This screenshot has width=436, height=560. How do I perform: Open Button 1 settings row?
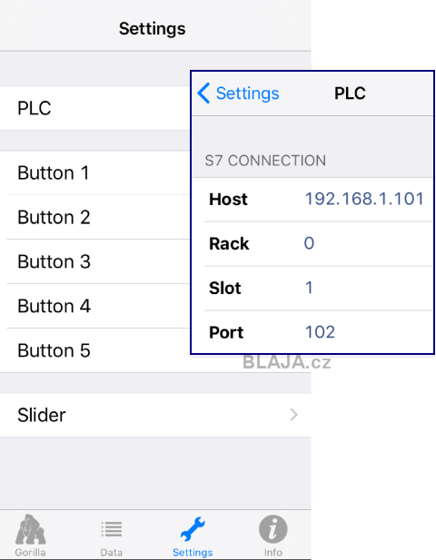pos(94,172)
